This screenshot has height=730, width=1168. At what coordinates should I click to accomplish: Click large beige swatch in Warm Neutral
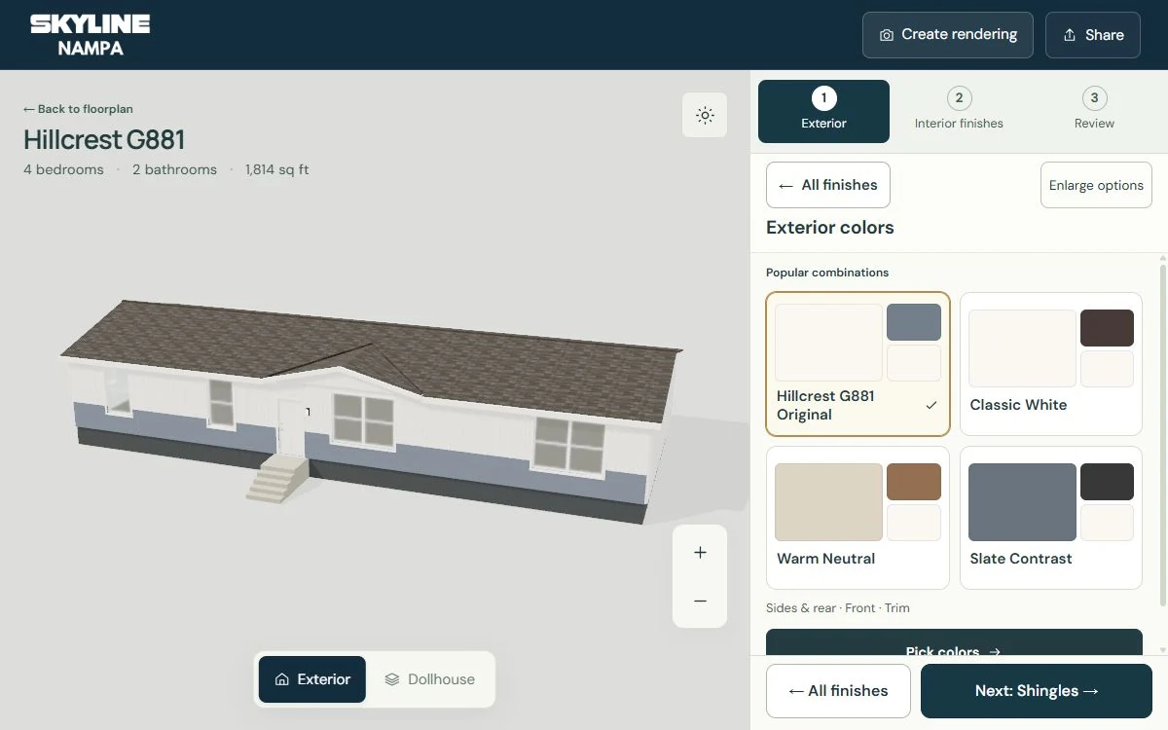click(x=828, y=502)
